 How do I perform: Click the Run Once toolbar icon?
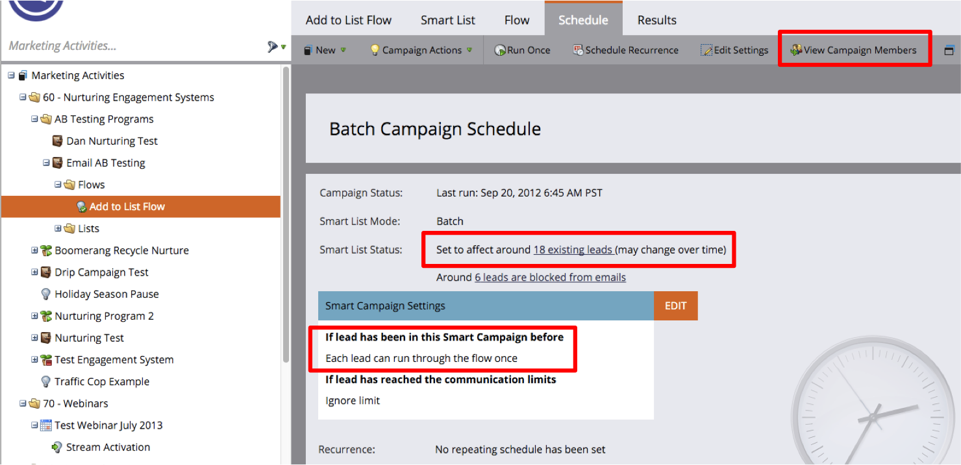500,51
